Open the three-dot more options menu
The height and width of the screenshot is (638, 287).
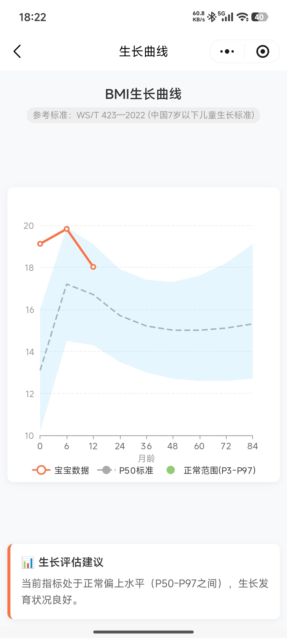click(227, 51)
